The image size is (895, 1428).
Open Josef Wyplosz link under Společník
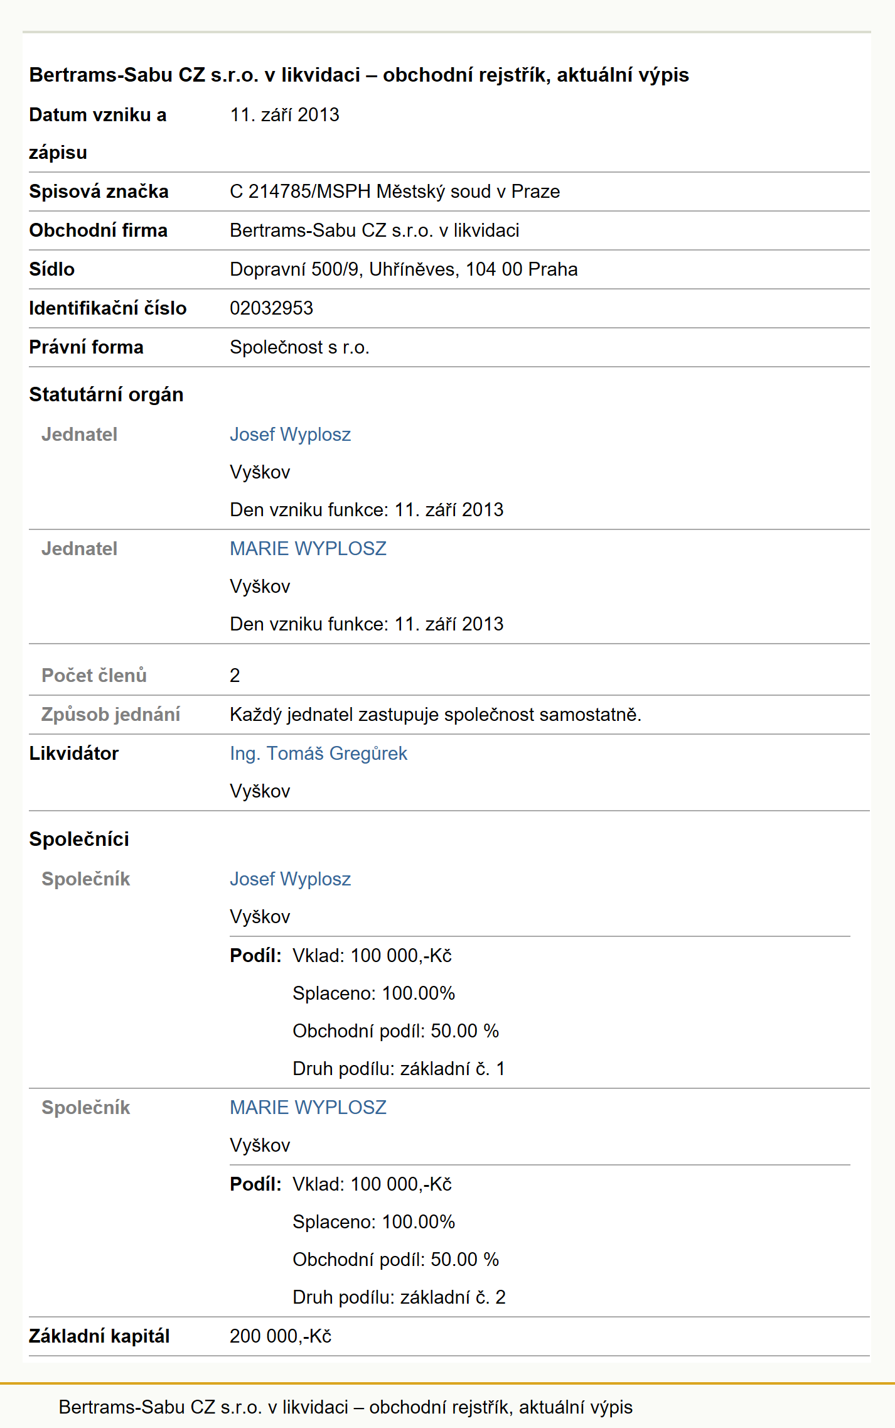[290, 879]
